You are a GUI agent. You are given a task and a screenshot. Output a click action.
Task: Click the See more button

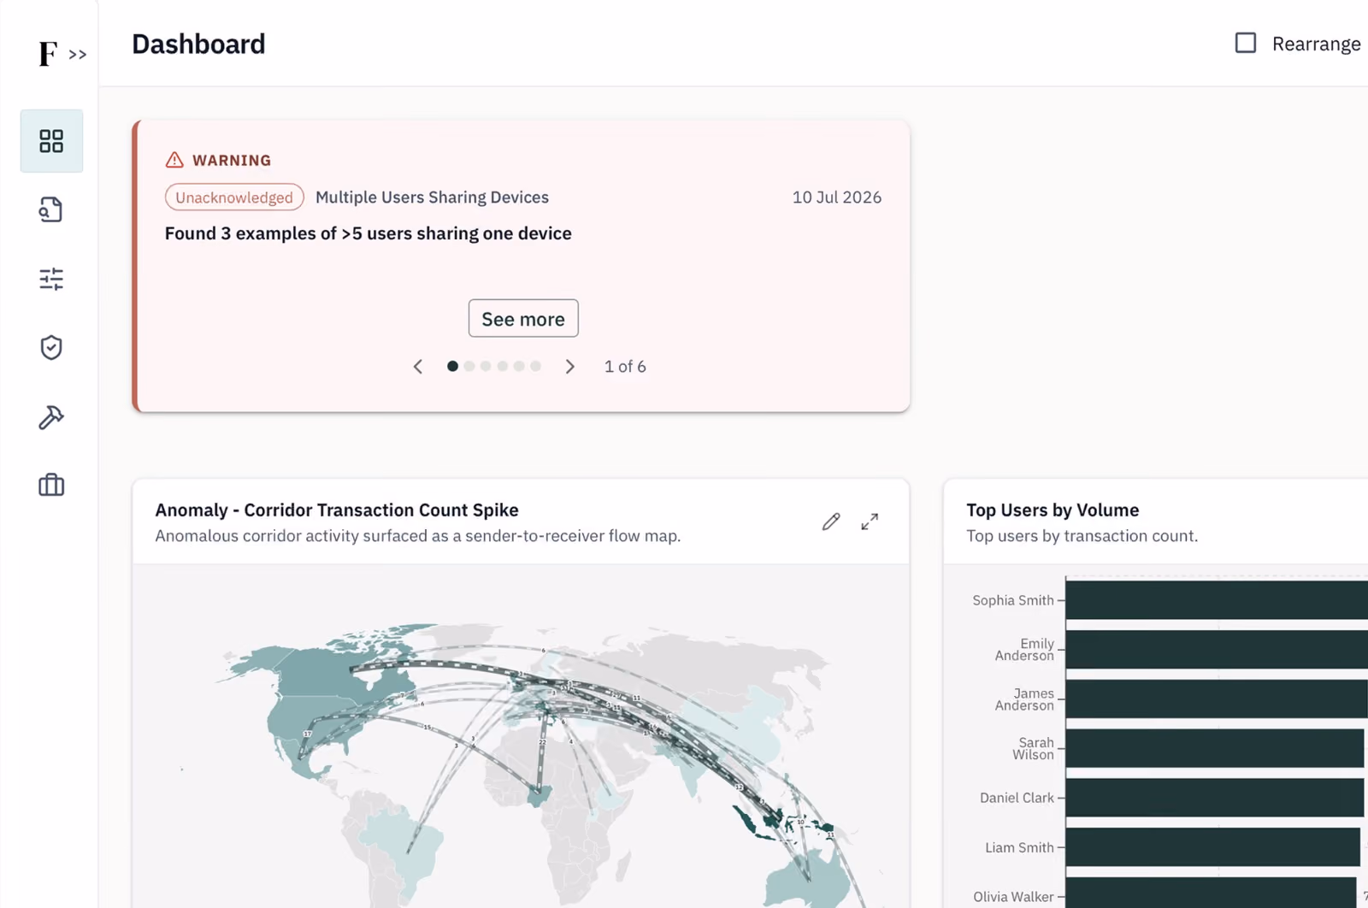pyautogui.click(x=523, y=318)
